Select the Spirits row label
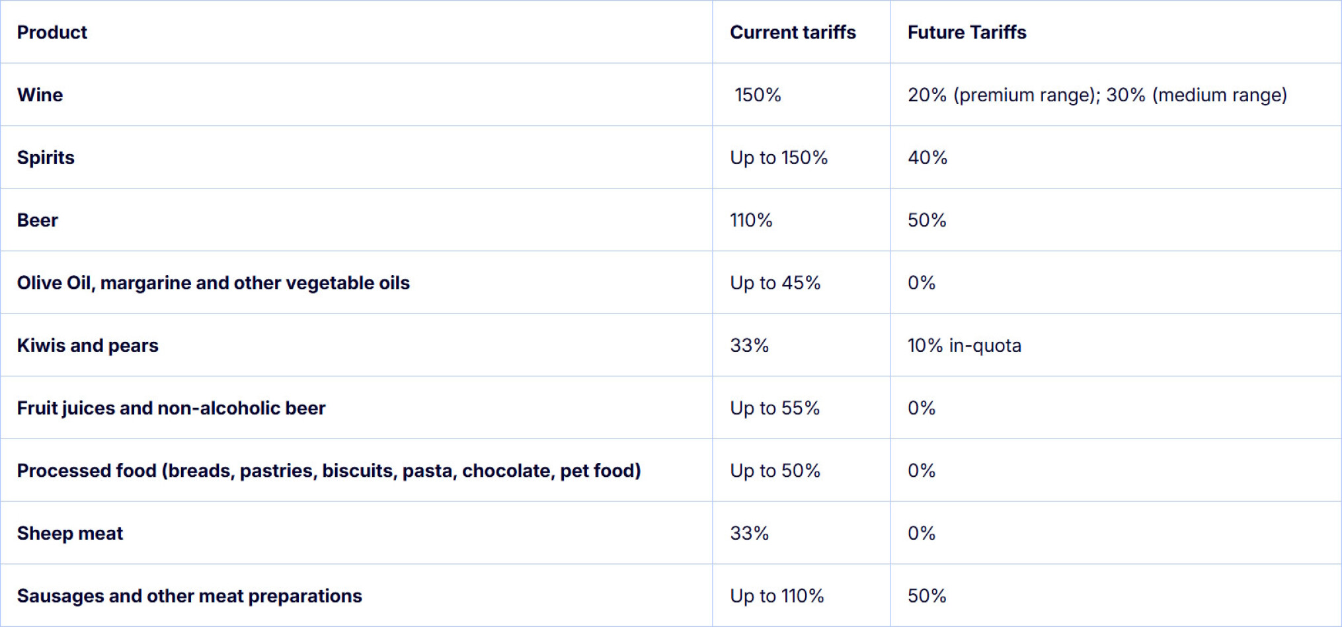This screenshot has height=627, width=1342. point(46,157)
